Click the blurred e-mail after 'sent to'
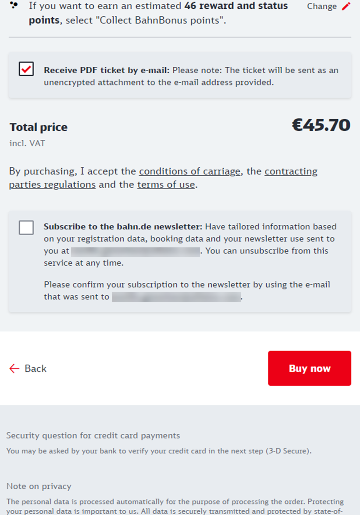This screenshot has height=515, width=360. [x=176, y=297]
